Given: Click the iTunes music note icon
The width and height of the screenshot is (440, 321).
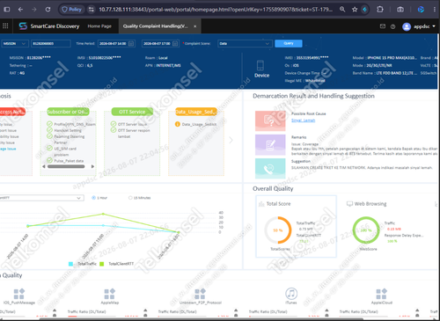Looking at the screenshot, I should [x=291, y=294].
